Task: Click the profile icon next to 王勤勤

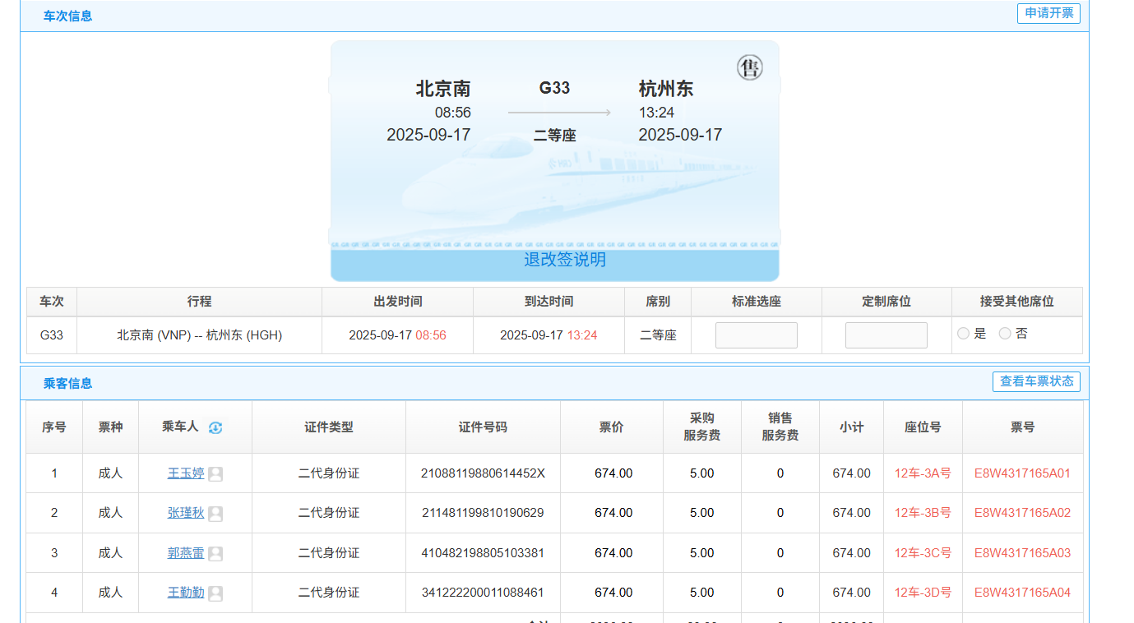Action: [x=215, y=593]
